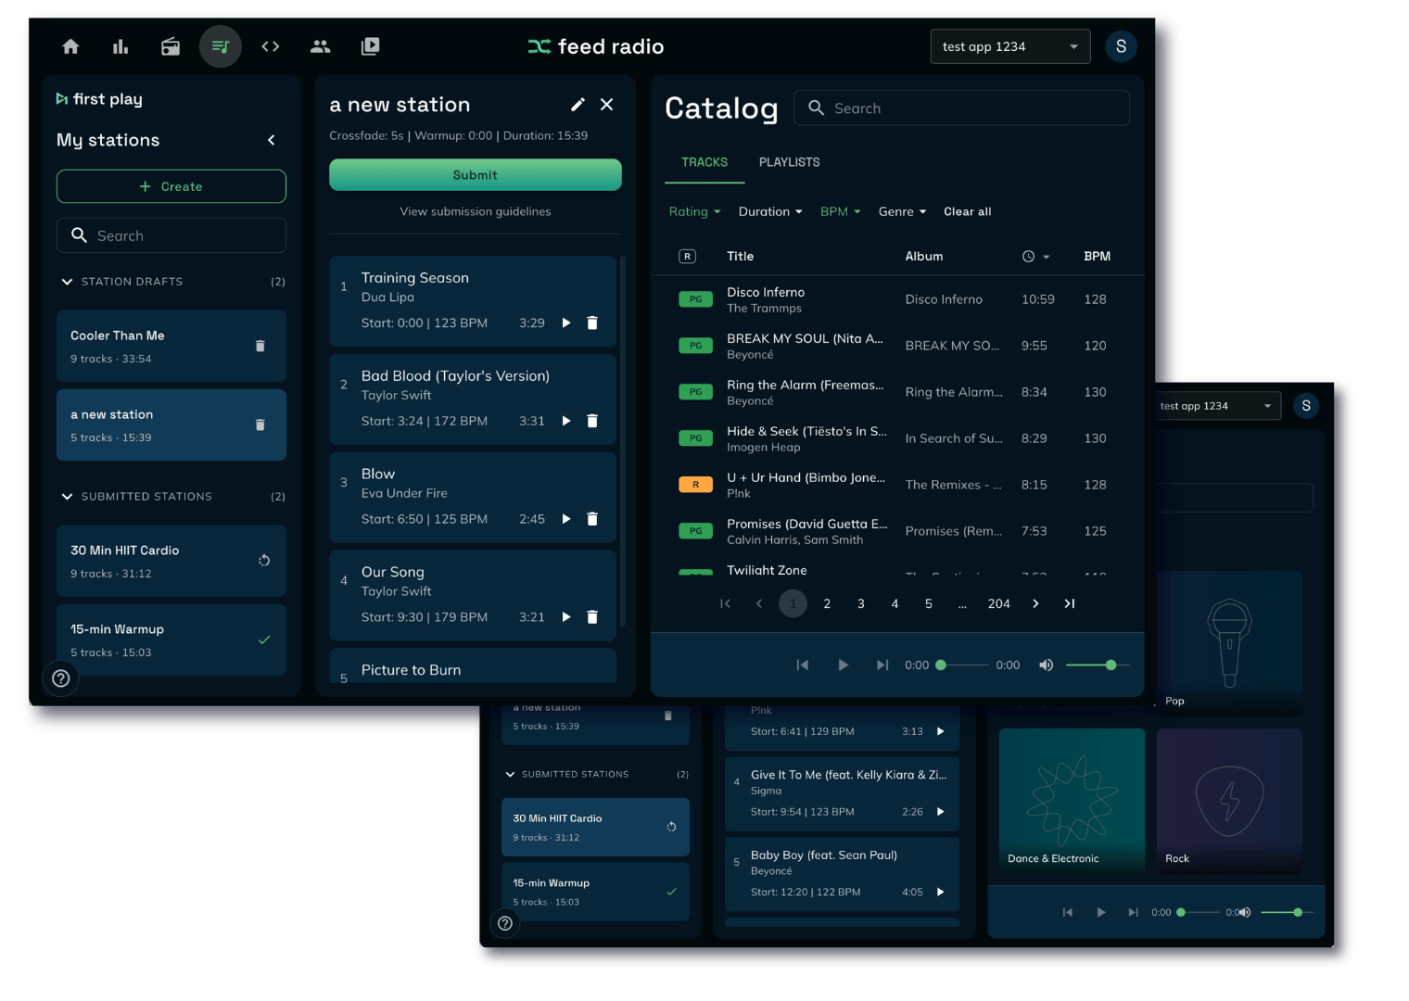The image size is (1409, 1001).
Task: Select the Tracks tab in Catalog
Action: point(704,162)
